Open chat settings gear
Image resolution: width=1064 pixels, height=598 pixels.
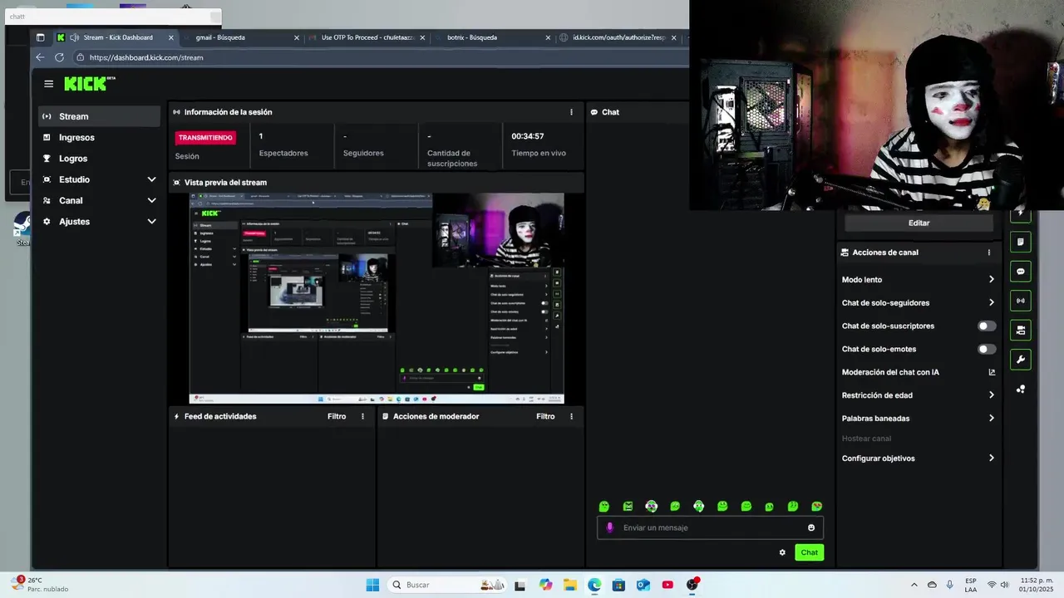[x=782, y=552]
